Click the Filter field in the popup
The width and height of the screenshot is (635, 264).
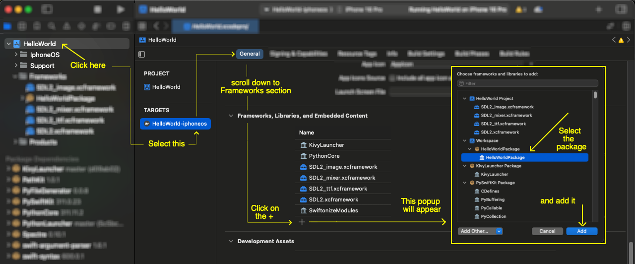pos(528,83)
